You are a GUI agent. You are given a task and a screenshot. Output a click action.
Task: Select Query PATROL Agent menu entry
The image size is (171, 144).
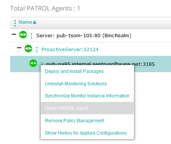point(87,108)
